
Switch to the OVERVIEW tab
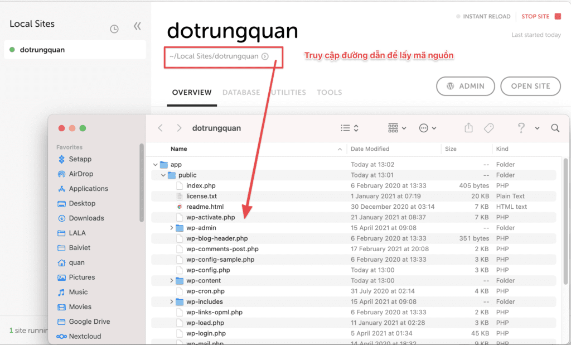(x=192, y=93)
